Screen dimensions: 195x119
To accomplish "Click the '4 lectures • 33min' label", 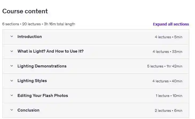I will 167,52.
